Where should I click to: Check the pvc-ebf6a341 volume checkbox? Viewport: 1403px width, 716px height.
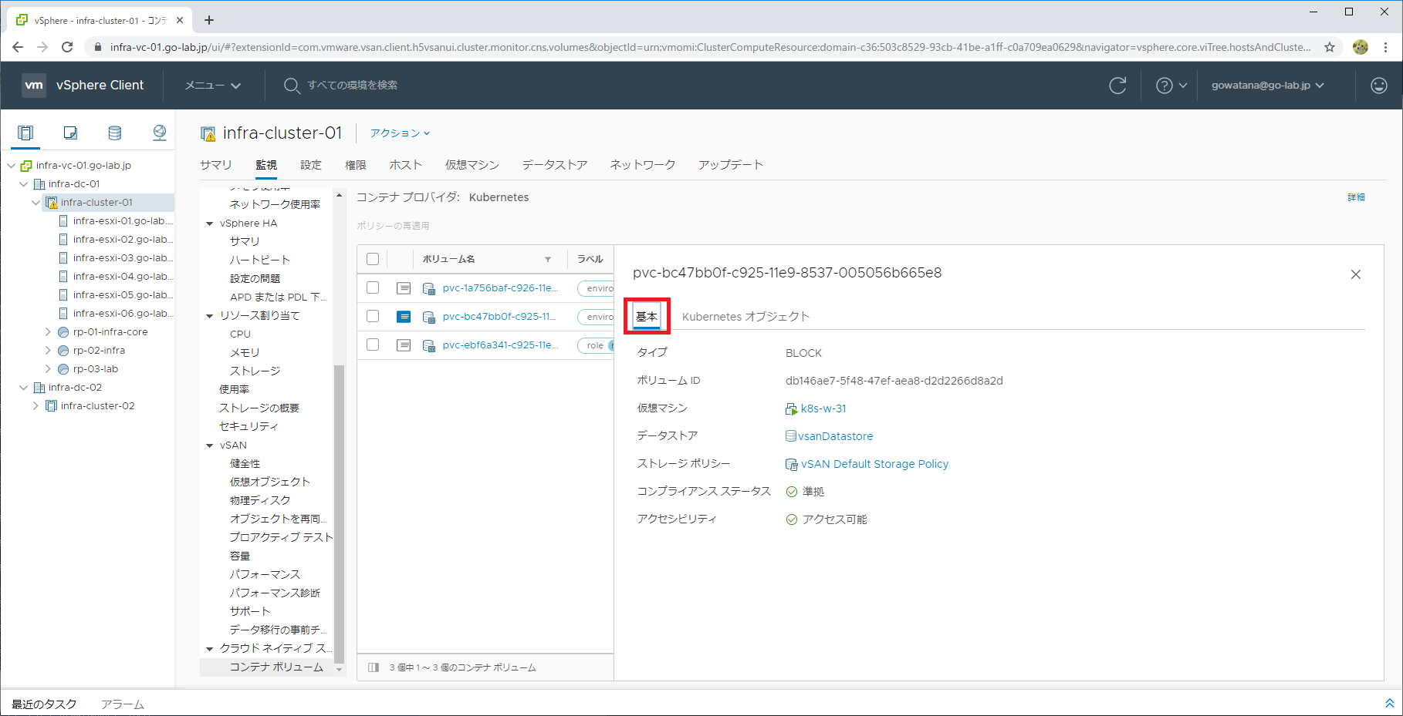point(373,345)
